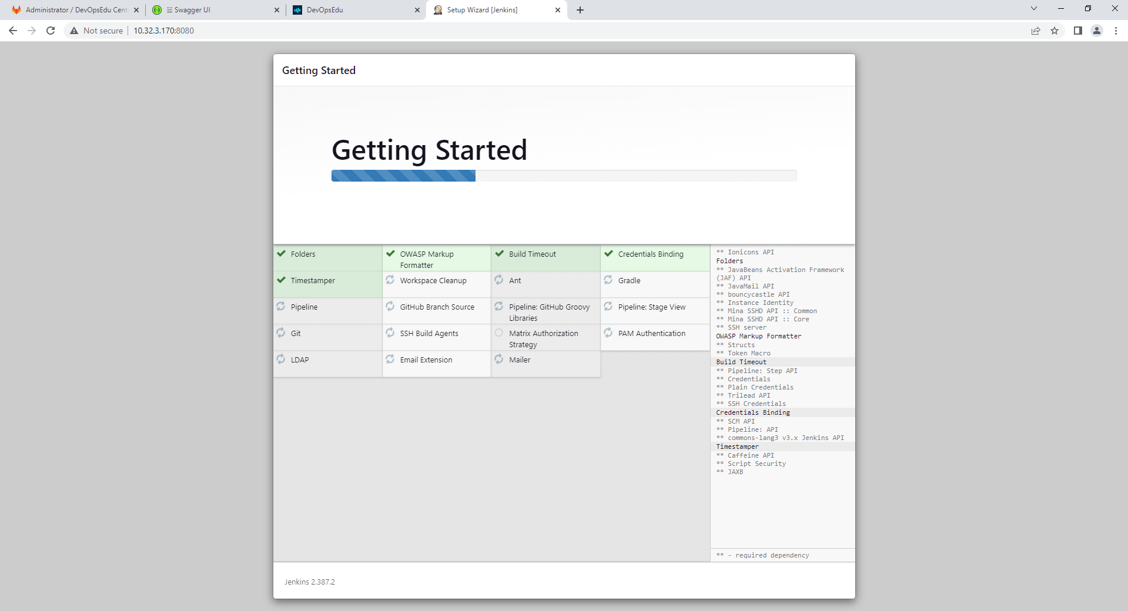Click the checkmark beside Credentials Binding
The image size is (1128, 611).
(x=608, y=254)
